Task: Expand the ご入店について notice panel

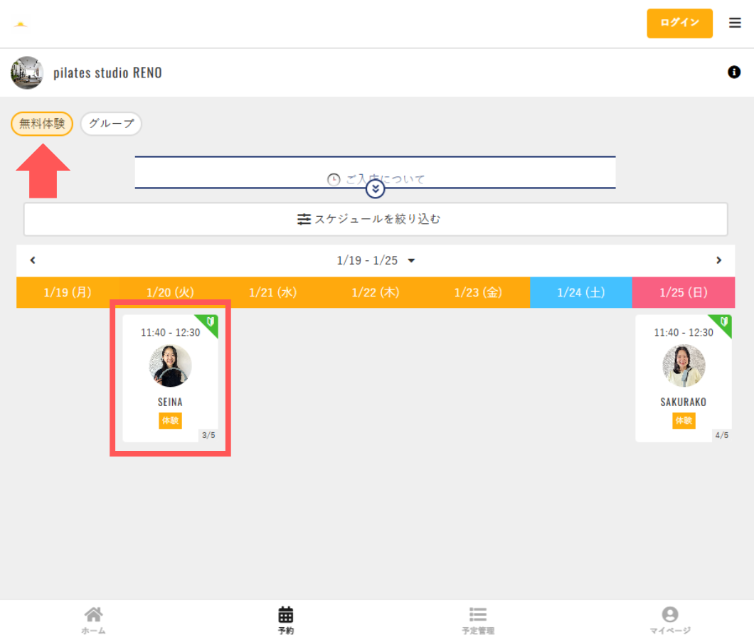Action: tap(375, 189)
